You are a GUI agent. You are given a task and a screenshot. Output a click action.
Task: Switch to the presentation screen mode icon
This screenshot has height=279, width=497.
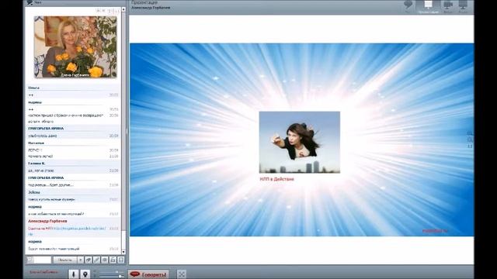pyautogui.click(x=428, y=5)
